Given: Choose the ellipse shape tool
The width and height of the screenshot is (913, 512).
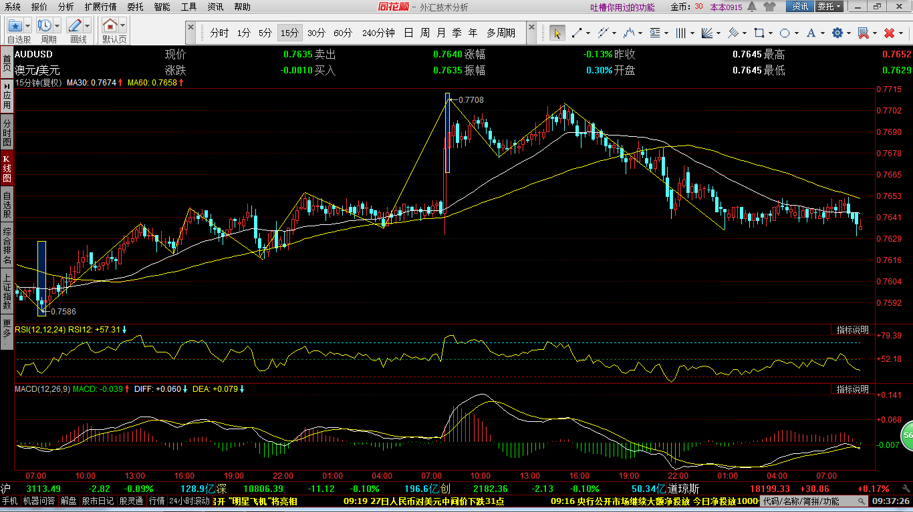Looking at the screenshot, I should tap(785, 33).
